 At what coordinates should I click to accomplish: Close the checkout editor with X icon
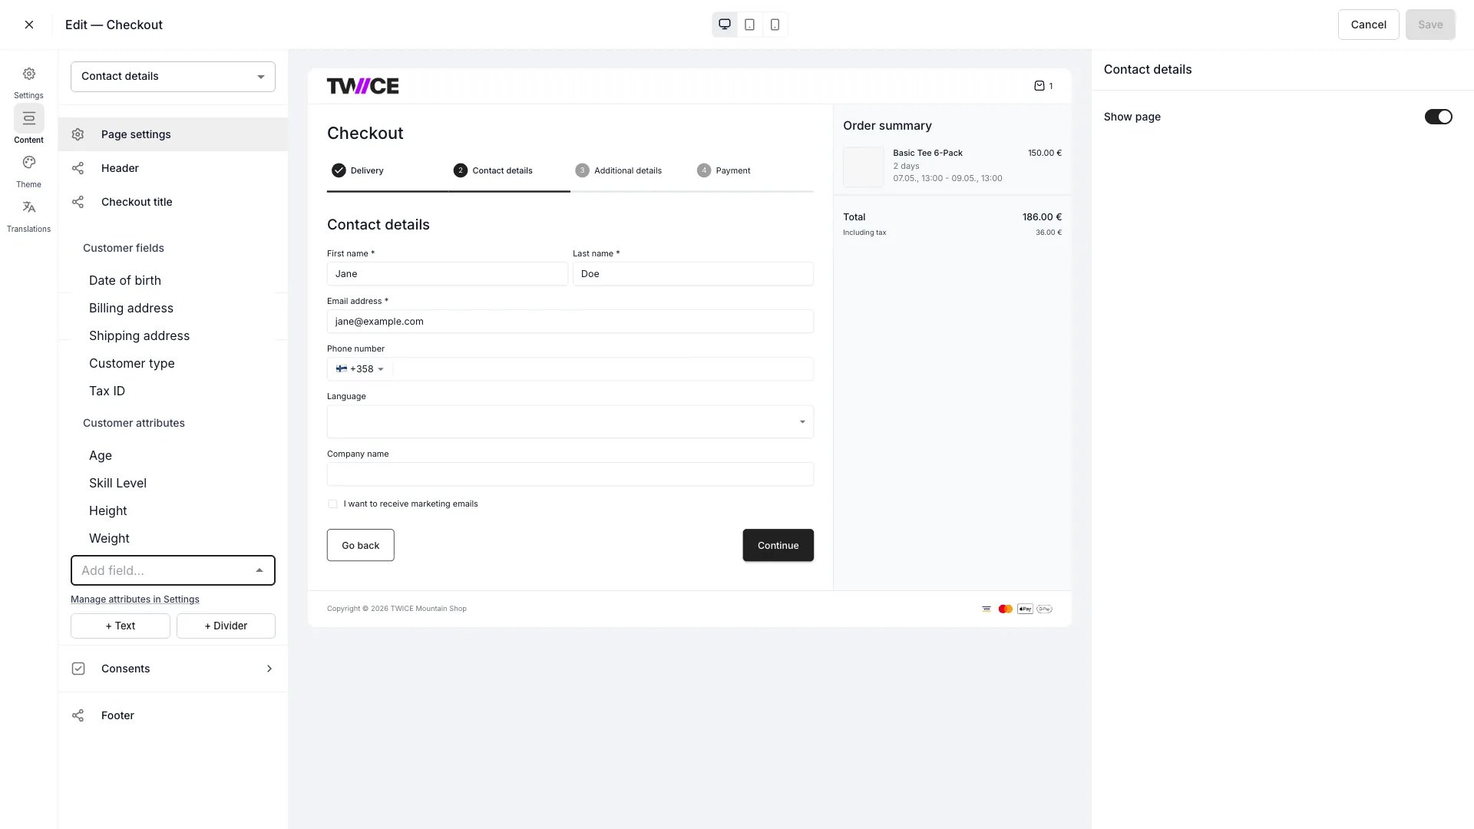[29, 25]
